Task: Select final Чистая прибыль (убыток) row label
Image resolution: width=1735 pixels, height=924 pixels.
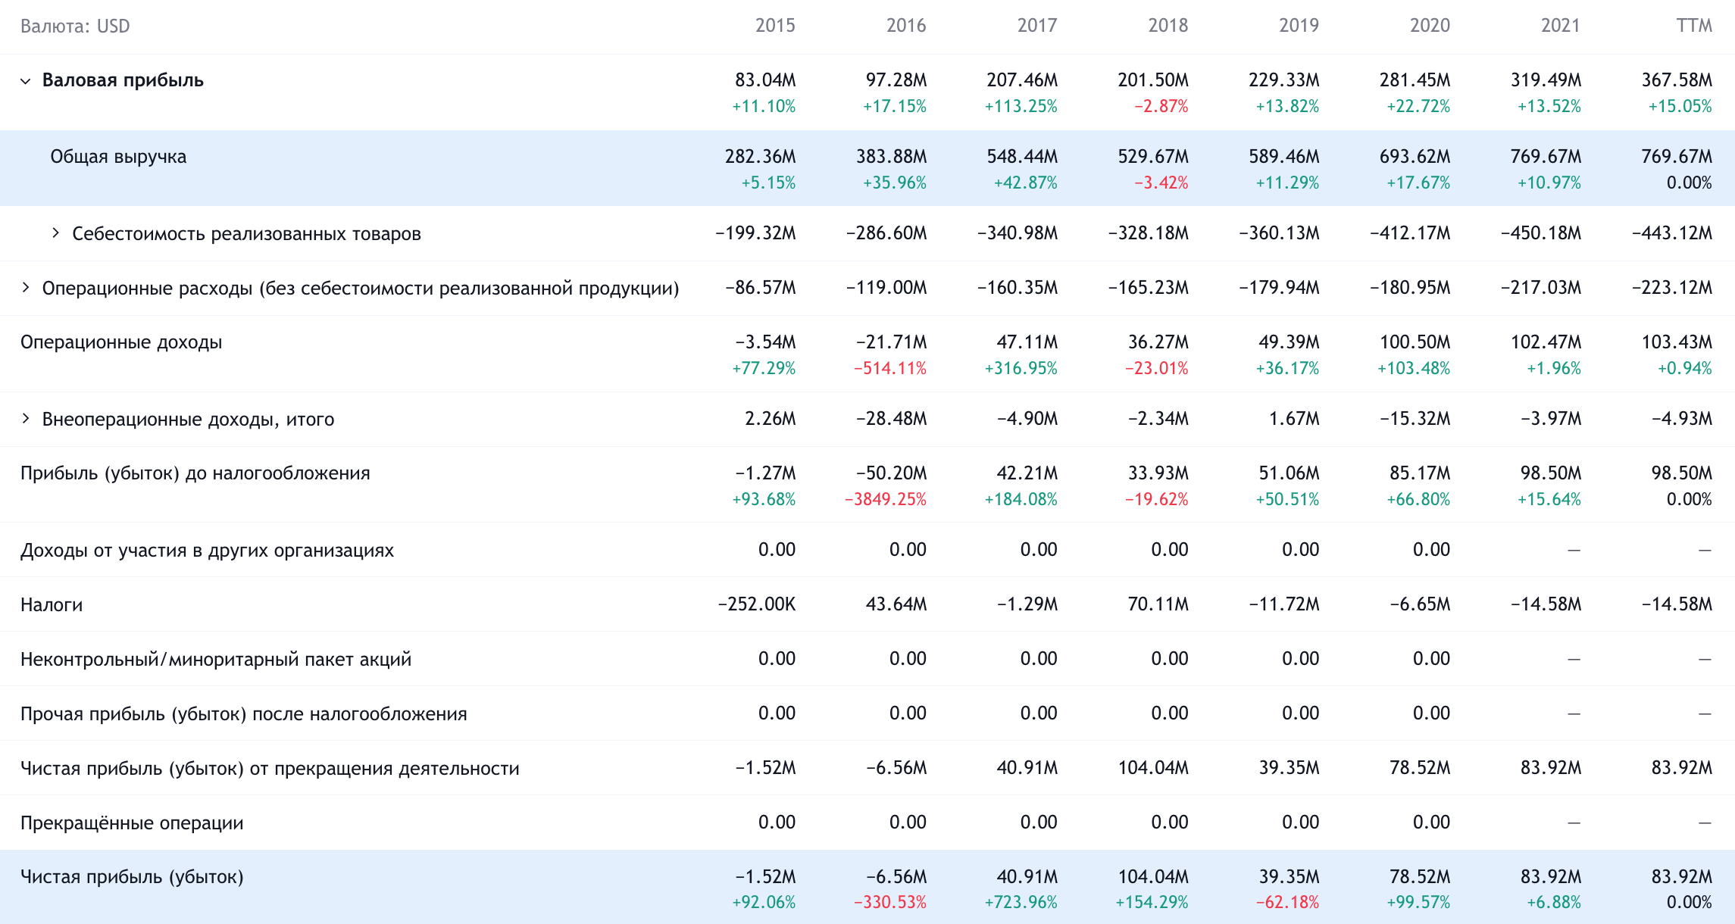Action: pos(132,877)
